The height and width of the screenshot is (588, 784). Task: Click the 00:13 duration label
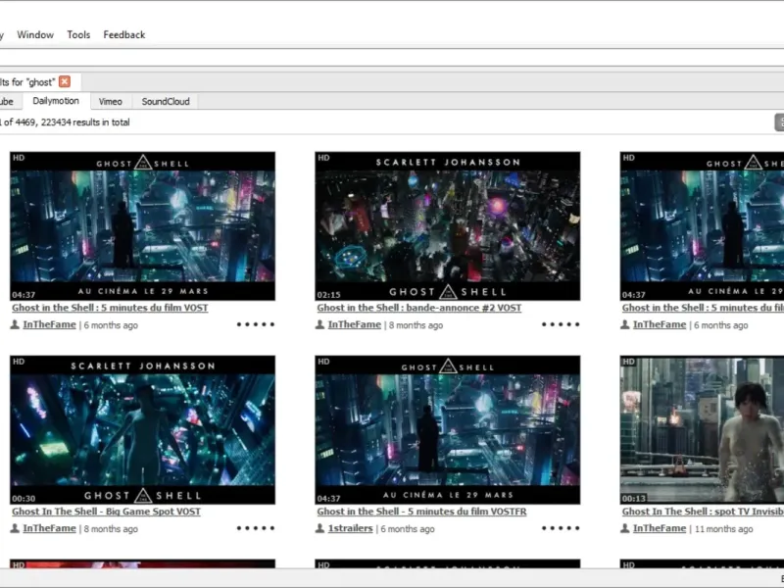(633, 499)
